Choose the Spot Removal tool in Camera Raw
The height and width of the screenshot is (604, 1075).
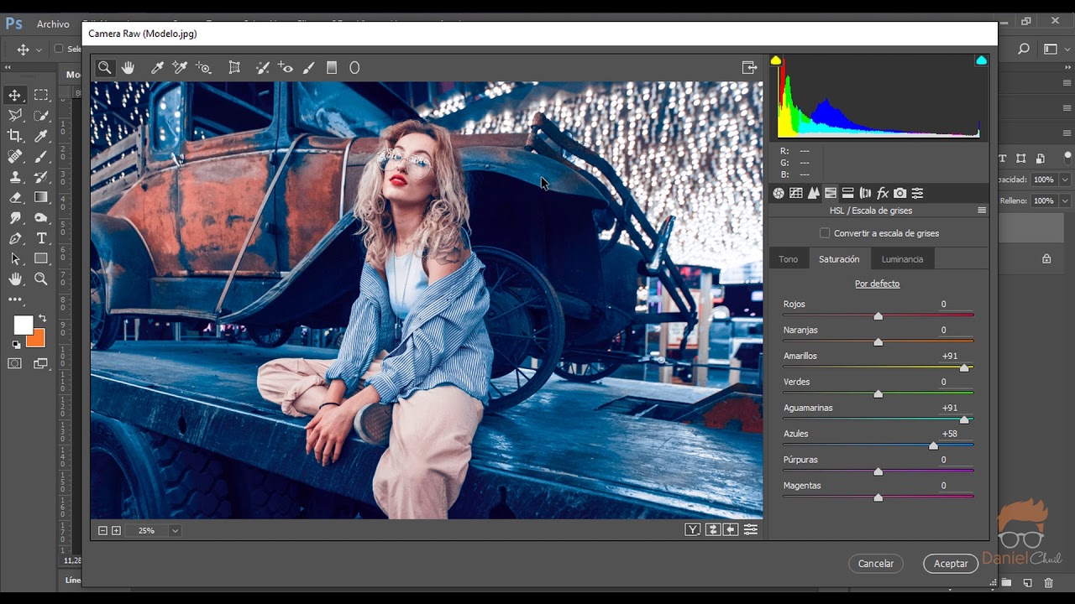point(262,68)
